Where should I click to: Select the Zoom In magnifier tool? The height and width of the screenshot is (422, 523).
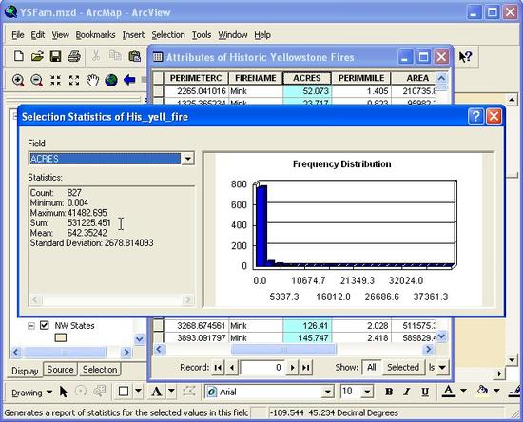coord(18,81)
